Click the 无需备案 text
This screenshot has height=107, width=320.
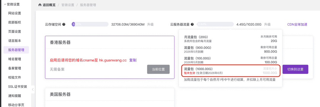(57, 69)
